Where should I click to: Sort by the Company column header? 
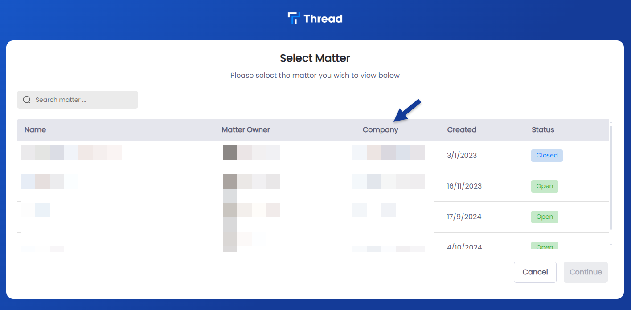(x=381, y=130)
